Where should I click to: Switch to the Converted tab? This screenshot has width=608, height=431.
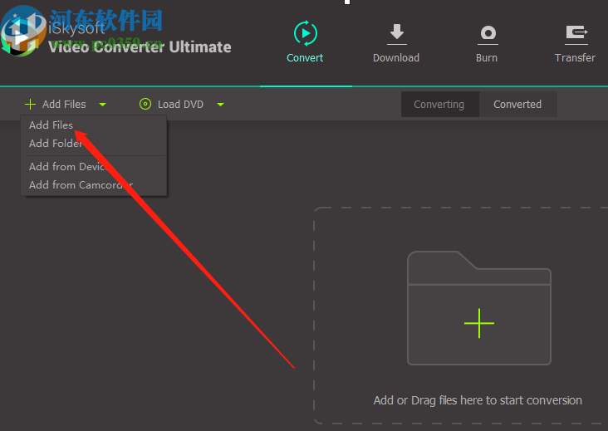[x=518, y=105]
